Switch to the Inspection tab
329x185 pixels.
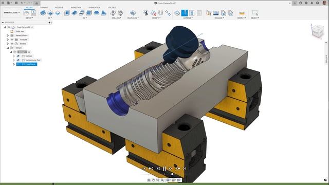click(x=76, y=8)
